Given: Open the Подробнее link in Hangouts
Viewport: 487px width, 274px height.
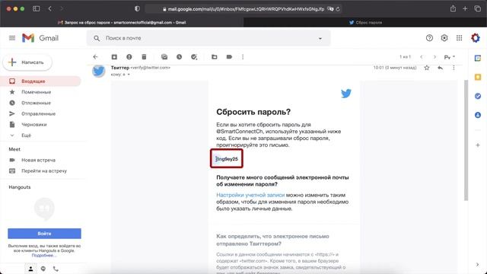Looking at the screenshot, I should point(44,256).
